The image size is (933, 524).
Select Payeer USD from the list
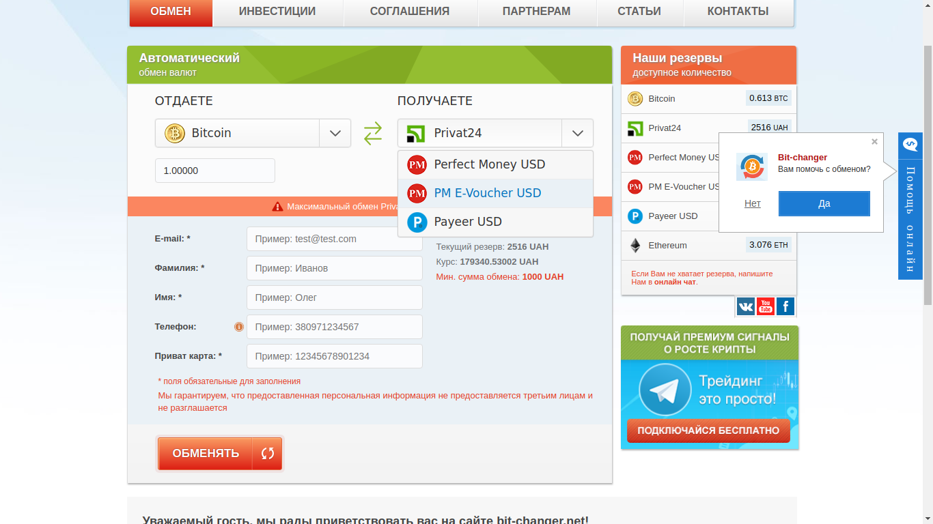tap(495, 222)
